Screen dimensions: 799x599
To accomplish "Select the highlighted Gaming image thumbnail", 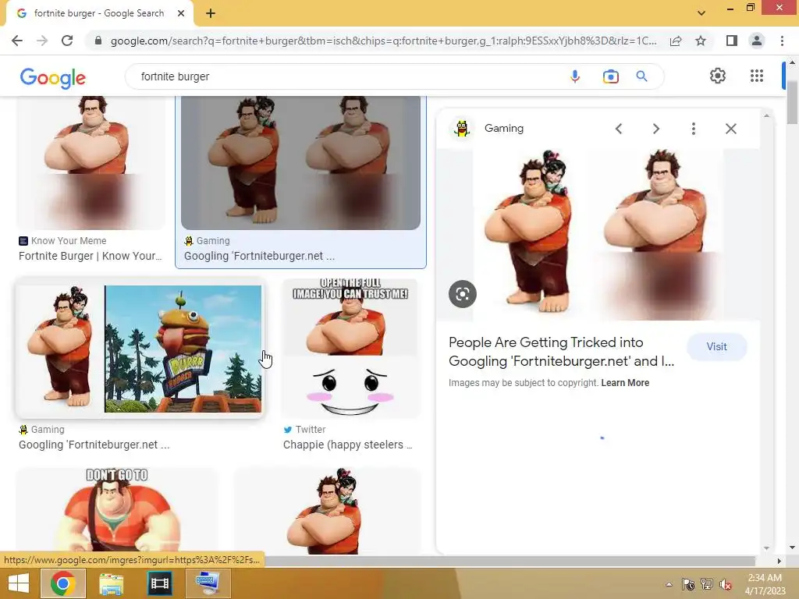I will click(x=300, y=163).
